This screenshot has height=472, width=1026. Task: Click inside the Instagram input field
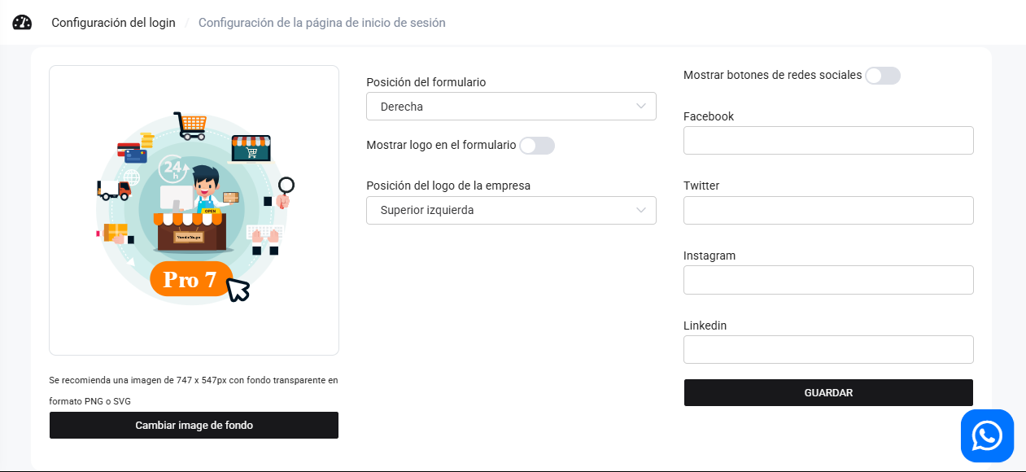tap(827, 279)
